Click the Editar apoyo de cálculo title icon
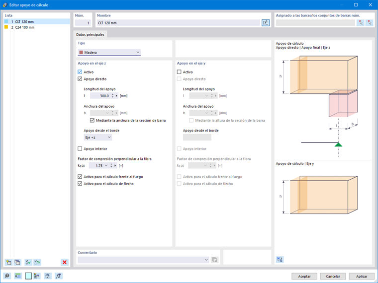This screenshot has height=283, width=378. click(5, 5)
